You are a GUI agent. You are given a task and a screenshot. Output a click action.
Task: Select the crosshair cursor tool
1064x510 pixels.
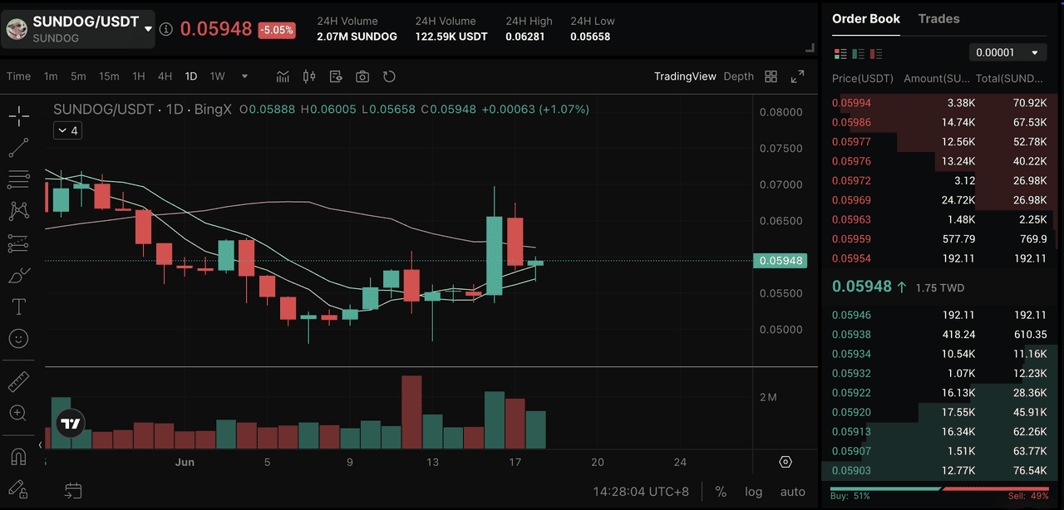[18, 115]
